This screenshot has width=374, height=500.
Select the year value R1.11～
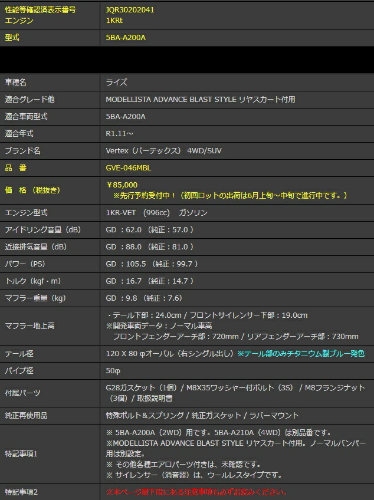pos(119,134)
